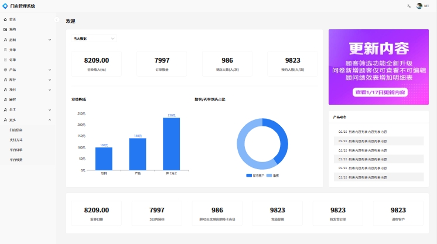The width and height of the screenshot is (437, 244).
Task: Click the 预约 calendar icon in sidebar
Action: click(x=5, y=29)
